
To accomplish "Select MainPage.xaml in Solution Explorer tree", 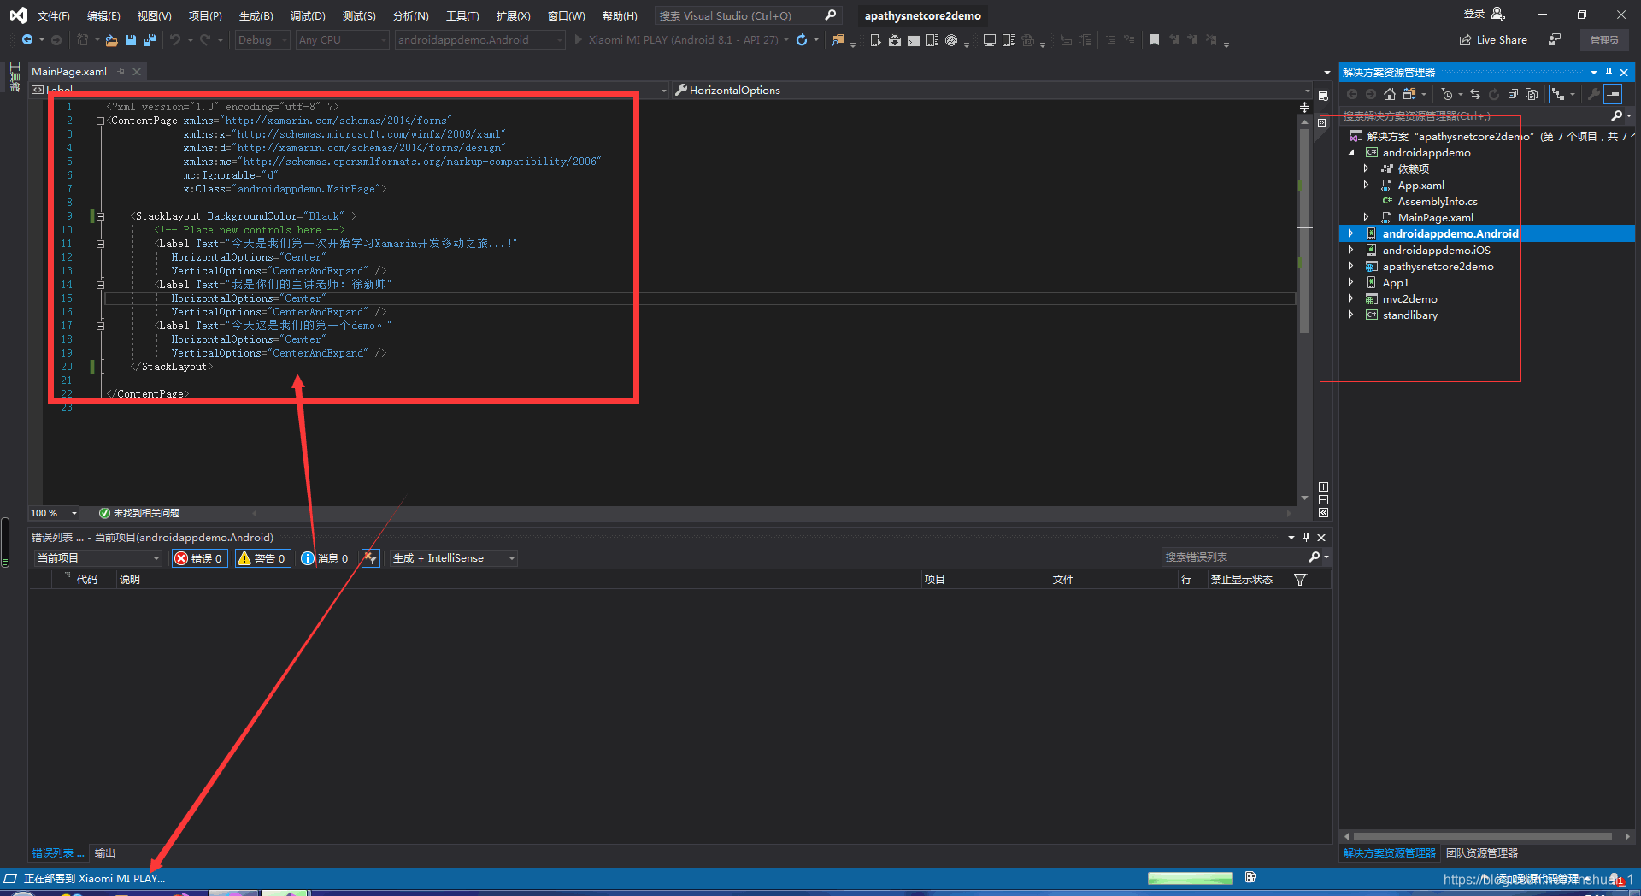I will point(1435,217).
